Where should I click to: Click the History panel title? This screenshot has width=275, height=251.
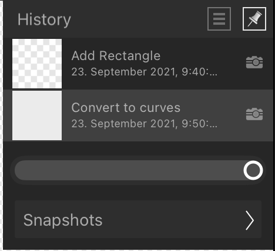[x=44, y=20]
